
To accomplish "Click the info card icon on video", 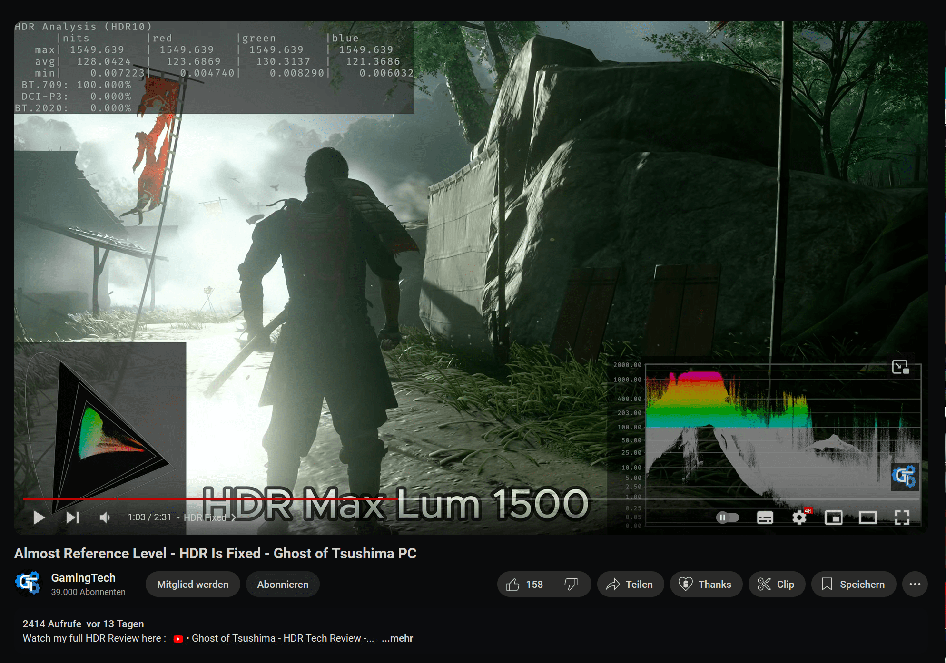I will coord(900,367).
